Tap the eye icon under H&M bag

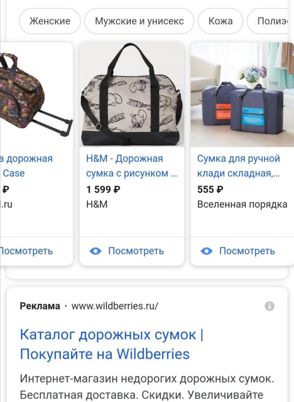(x=96, y=251)
